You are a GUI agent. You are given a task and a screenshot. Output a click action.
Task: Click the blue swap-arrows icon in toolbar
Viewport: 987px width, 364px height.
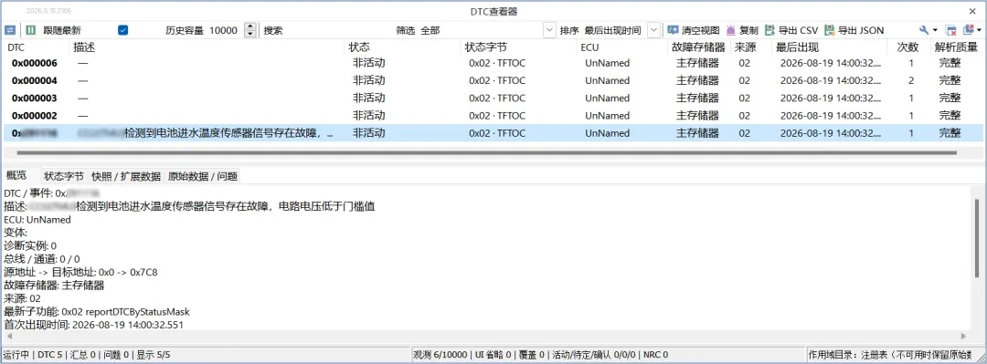[x=10, y=30]
